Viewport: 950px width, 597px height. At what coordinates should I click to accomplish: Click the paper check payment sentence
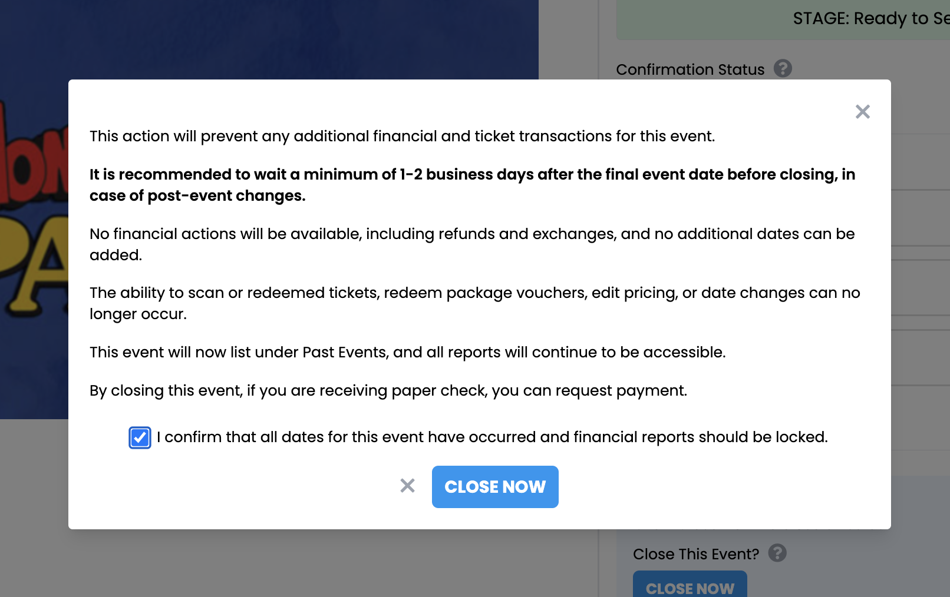[x=388, y=390]
